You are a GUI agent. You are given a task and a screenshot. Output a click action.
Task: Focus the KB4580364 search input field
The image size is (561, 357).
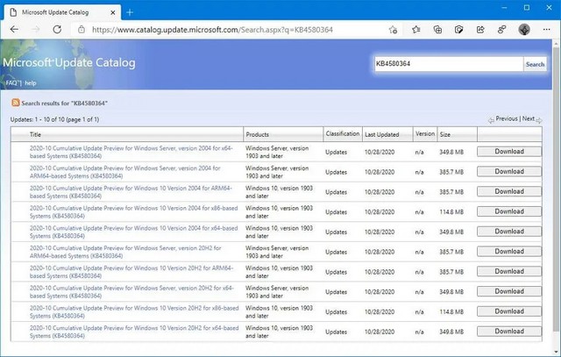click(x=447, y=64)
